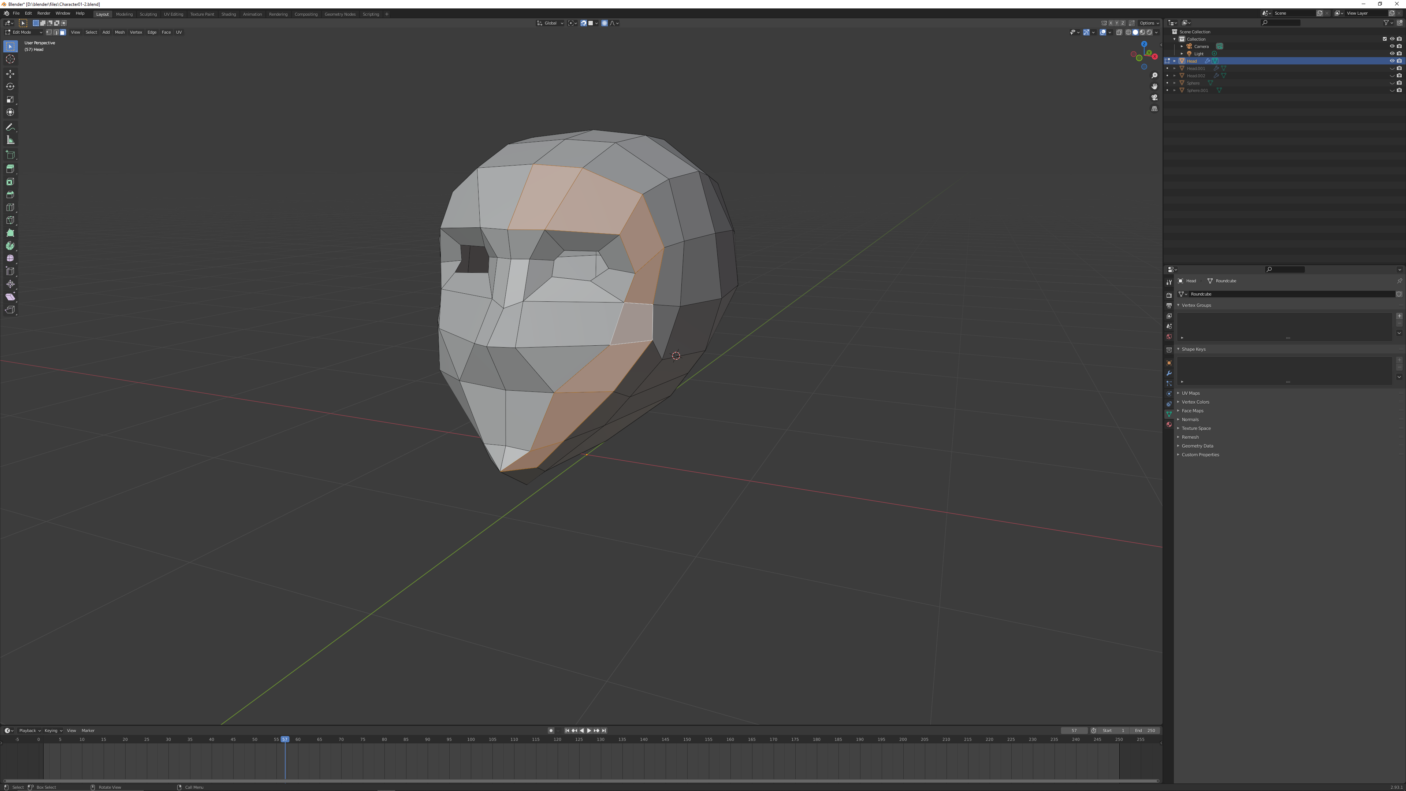1406x791 pixels.
Task: Open Modifier properties wrench tab
Action: pos(1169,374)
